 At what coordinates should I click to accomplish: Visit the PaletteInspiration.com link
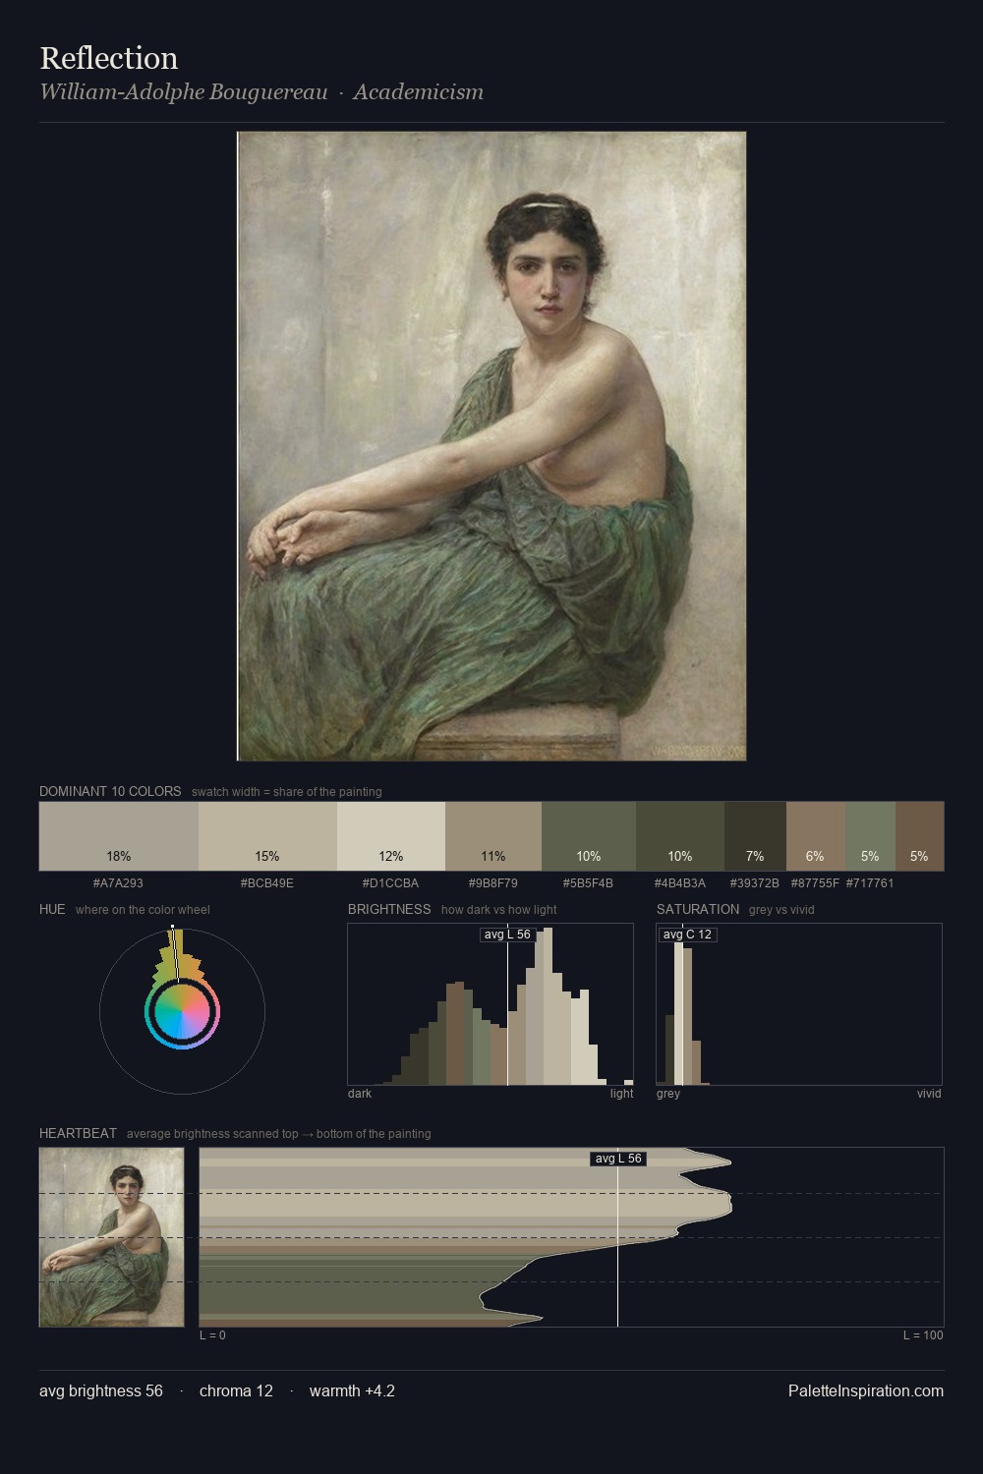(x=866, y=1390)
